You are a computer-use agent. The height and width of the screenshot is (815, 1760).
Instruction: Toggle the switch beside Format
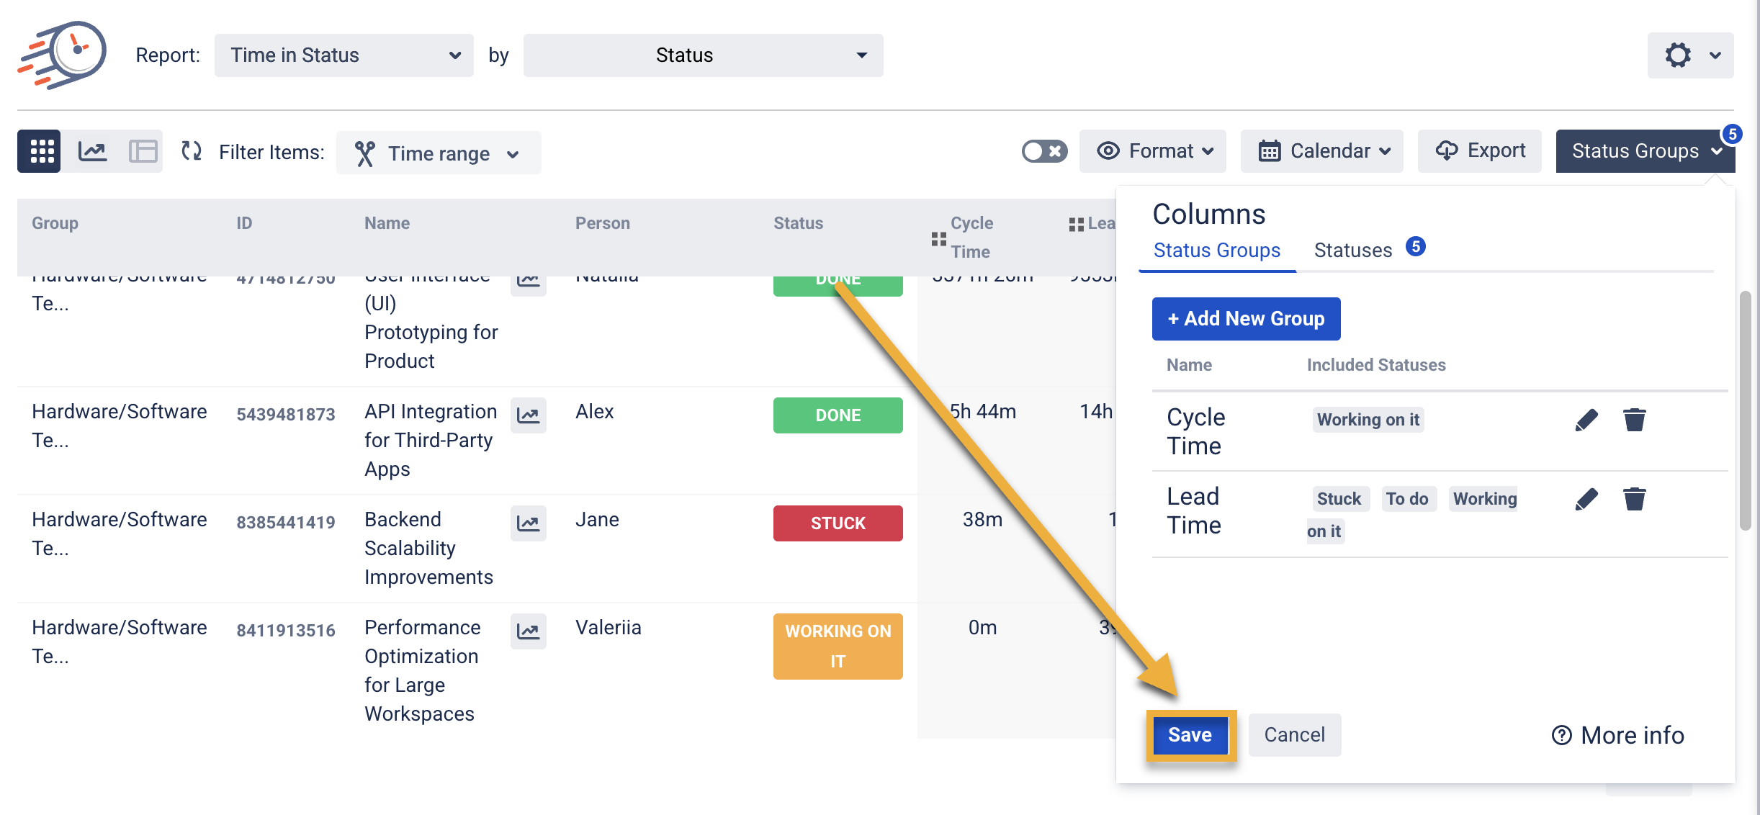point(1043,151)
